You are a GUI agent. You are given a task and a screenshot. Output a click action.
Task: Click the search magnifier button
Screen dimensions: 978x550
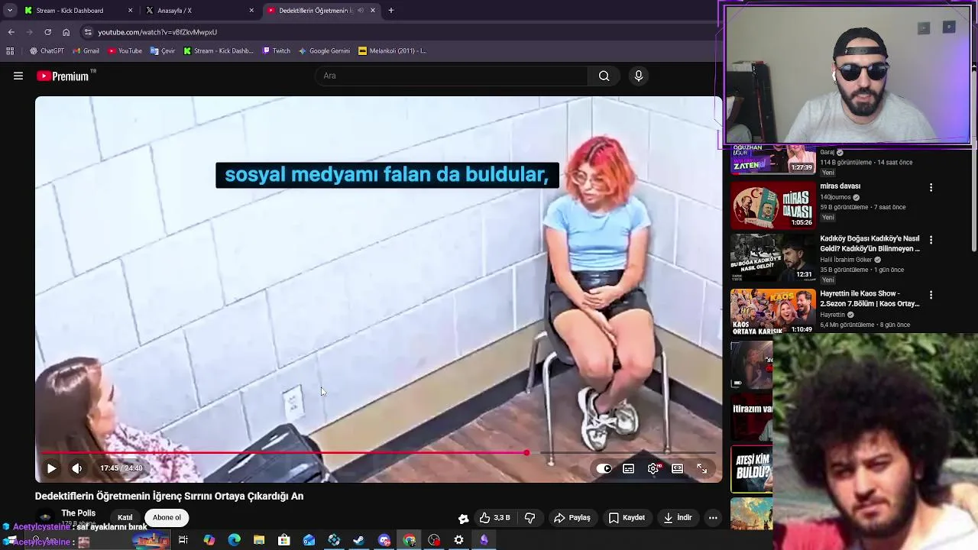pyautogui.click(x=604, y=76)
